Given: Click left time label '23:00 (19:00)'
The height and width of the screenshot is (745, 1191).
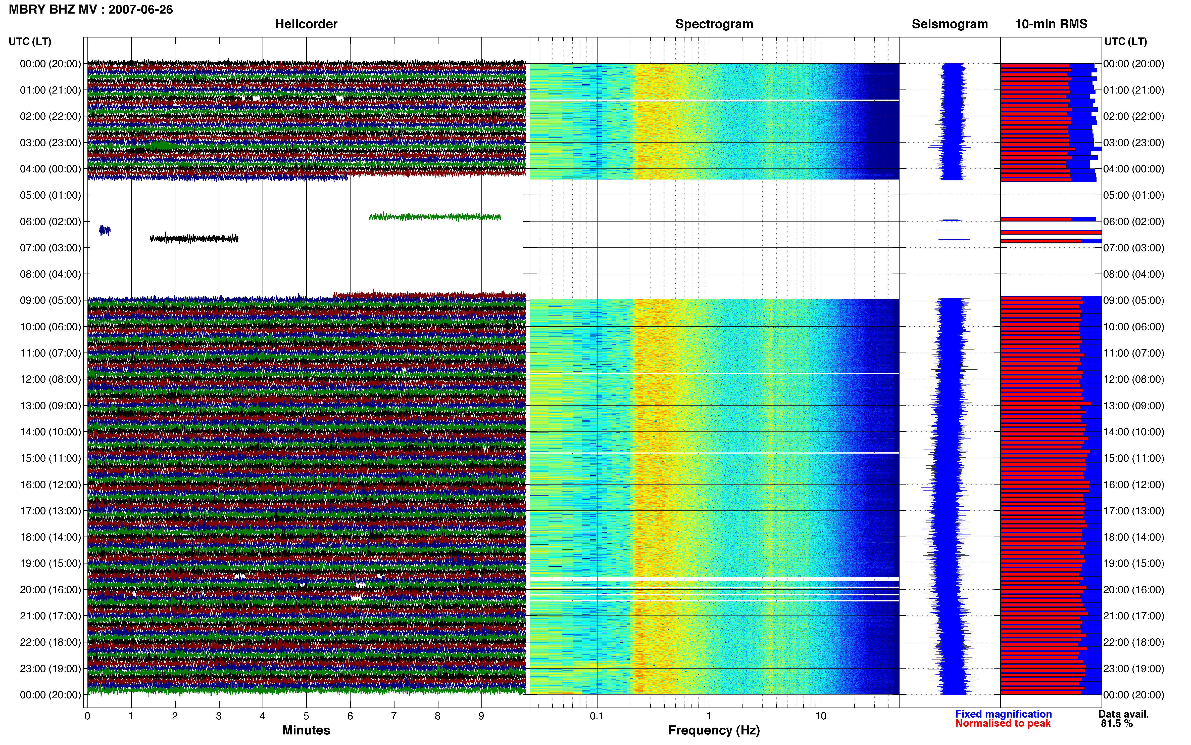Looking at the screenshot, I should (x=50, y=669).
